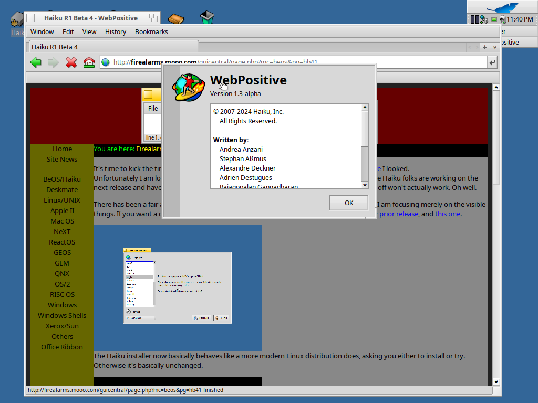Click the credits list scrollbar thumb

(x=365, y=129)
